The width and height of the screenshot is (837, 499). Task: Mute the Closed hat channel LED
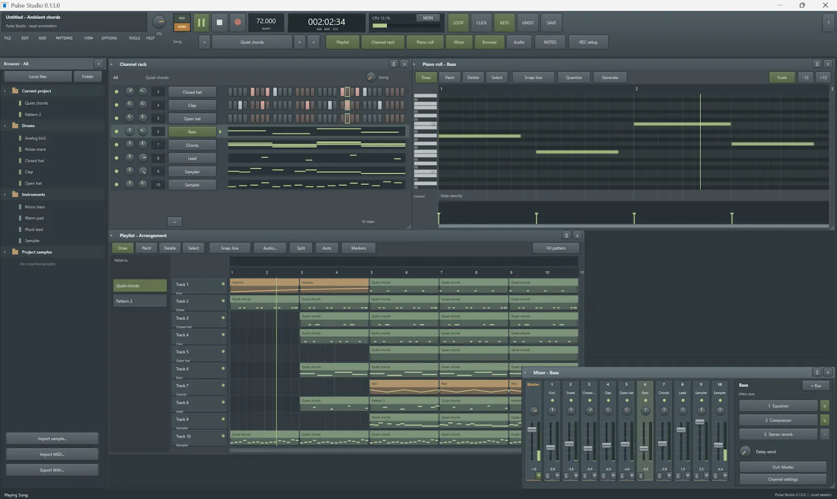click(116, 92)
